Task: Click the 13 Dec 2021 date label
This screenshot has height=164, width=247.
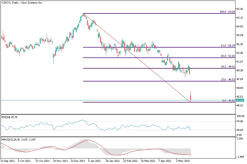Action: (77, 161)
